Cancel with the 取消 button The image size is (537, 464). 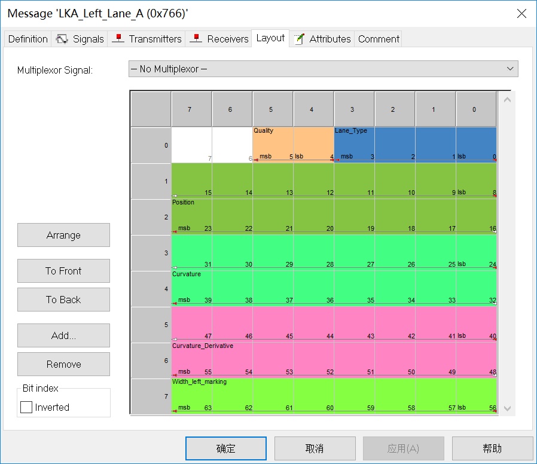click(x=315, y=448)
